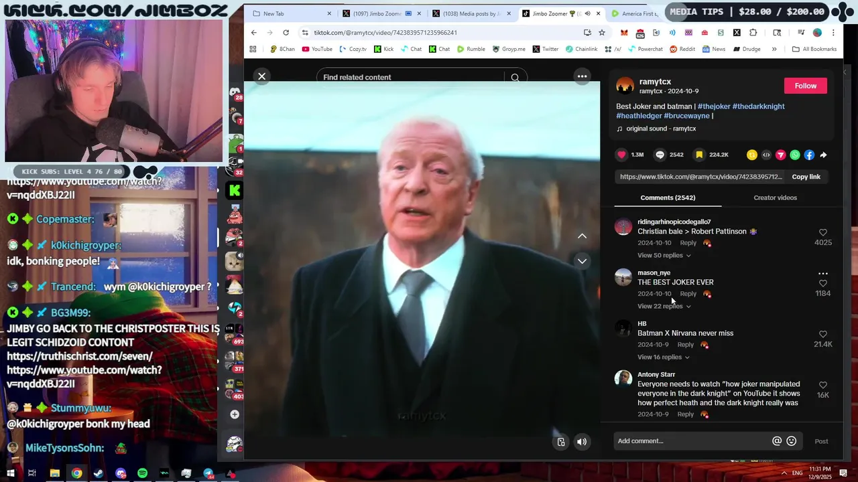Open the tiktok.com address bar URL

385,32
